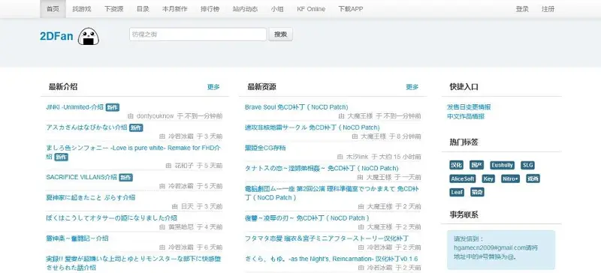Open the 実録!! 上司とゆとりモンスター introduction link
Viewport: 601px width, 273px height.
pos(134,263)
